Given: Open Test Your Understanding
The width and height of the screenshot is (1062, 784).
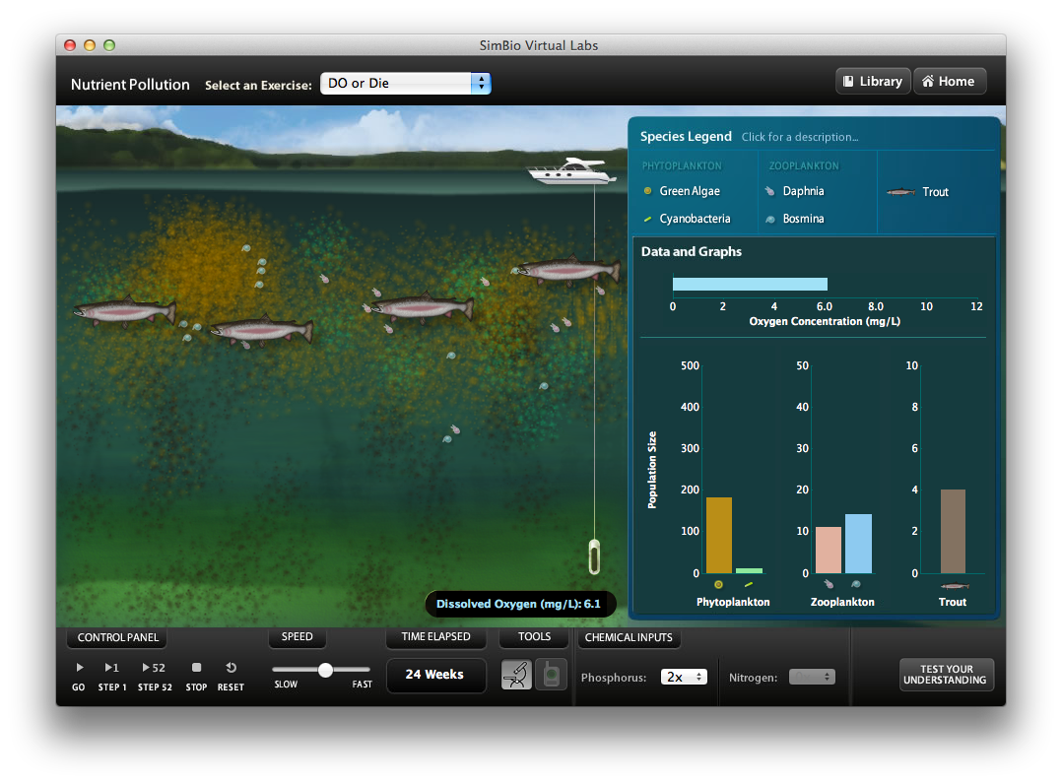Looking at the screenshot, I should 946,675.
